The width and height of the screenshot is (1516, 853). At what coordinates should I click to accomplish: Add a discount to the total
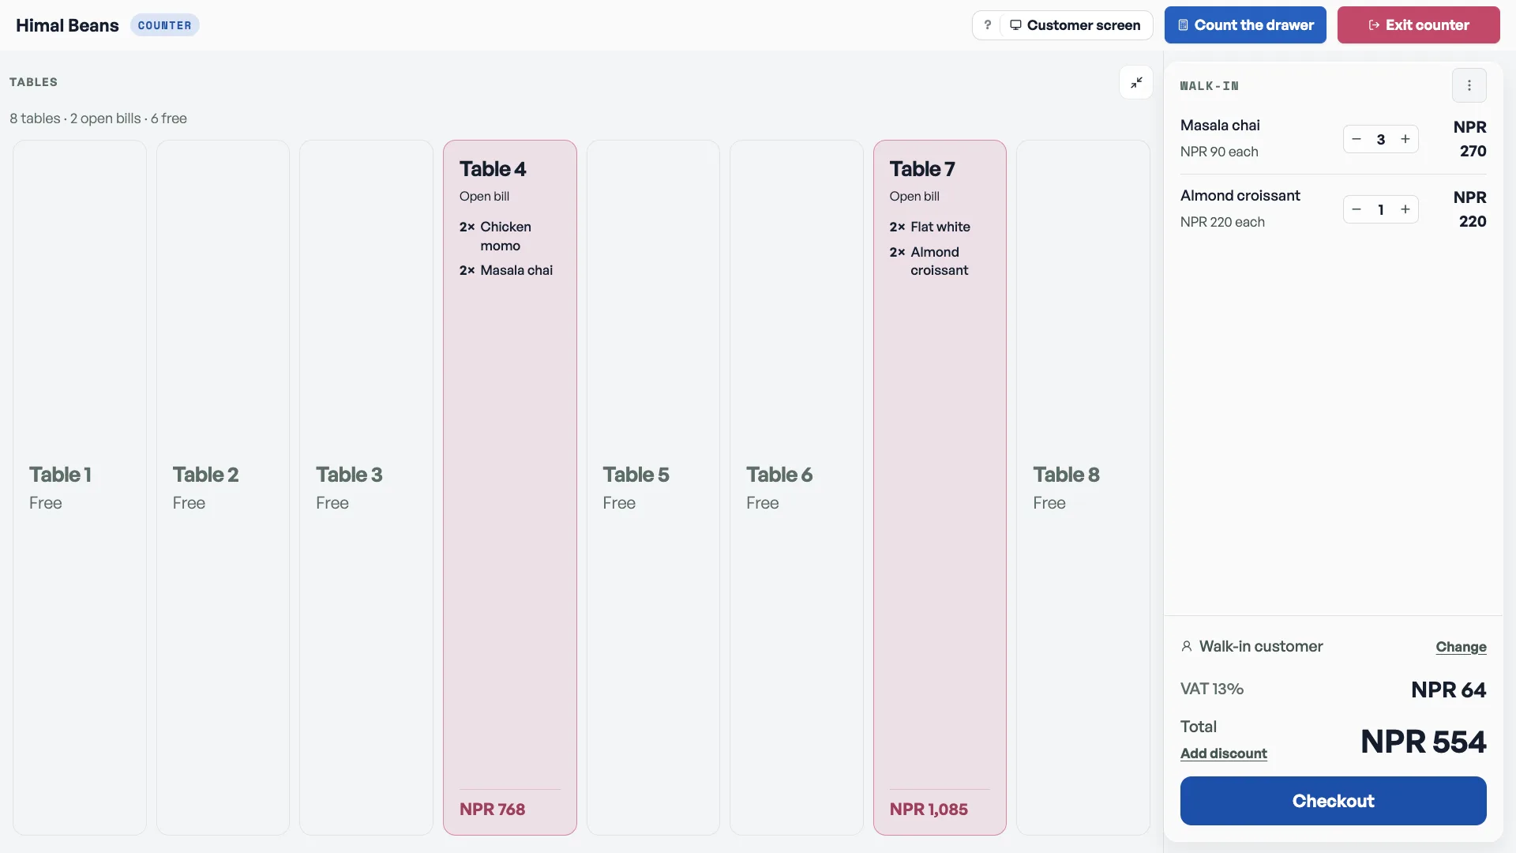(1223, 753)
